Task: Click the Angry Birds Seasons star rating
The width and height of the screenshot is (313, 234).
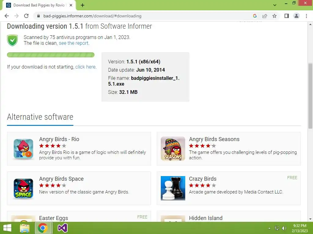Action: pos(203,146)
